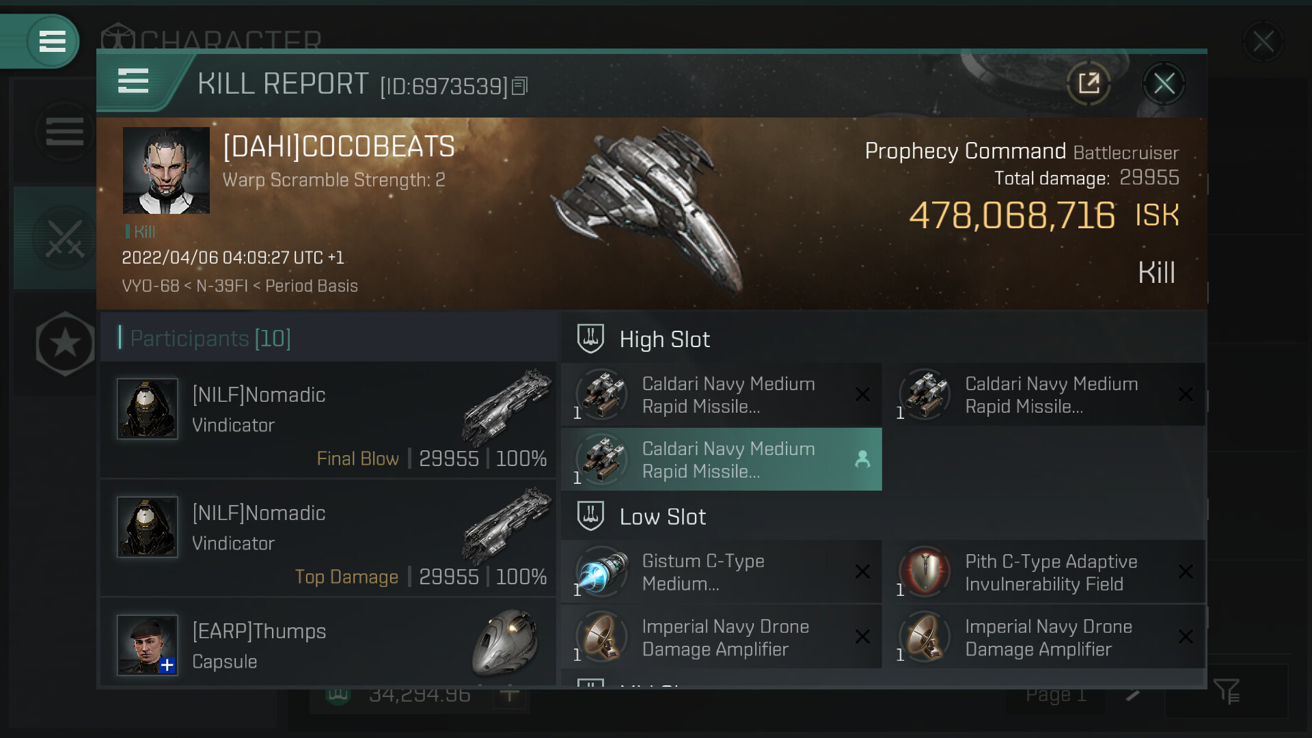
Task: Open the star medal sidebar tab
Action: point(65,344)
